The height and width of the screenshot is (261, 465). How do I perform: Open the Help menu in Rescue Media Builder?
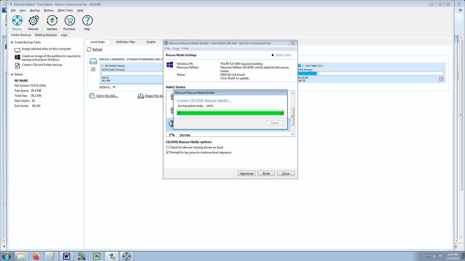tap(186, 48)
